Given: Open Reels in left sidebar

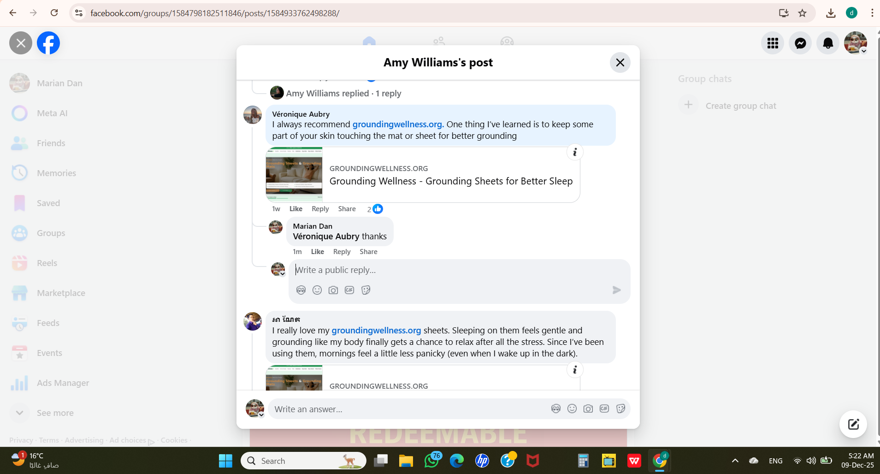Looking at the screenshot, I should [47, 263].
